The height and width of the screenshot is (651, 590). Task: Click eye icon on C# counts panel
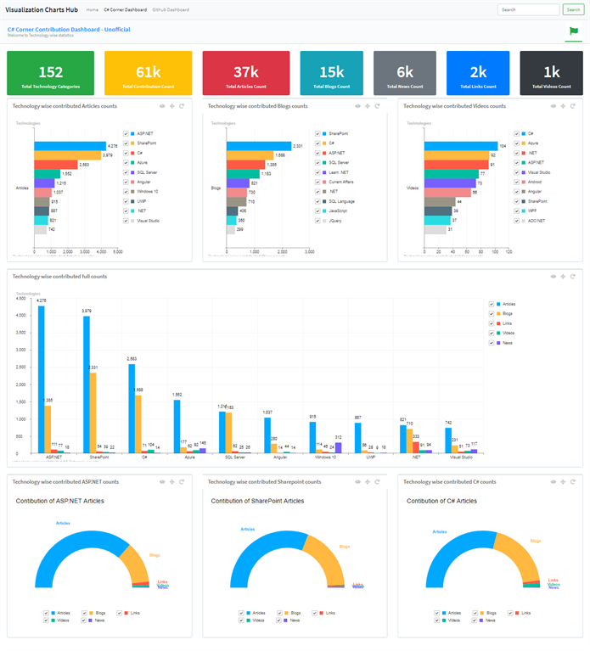(553, 482)
